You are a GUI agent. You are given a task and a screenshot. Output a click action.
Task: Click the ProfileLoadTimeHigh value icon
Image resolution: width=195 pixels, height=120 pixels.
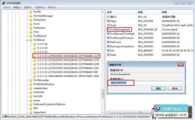[x=108, y=33]
